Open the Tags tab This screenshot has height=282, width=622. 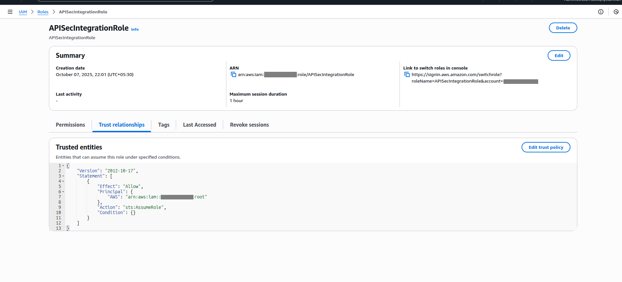pos(163,125)
